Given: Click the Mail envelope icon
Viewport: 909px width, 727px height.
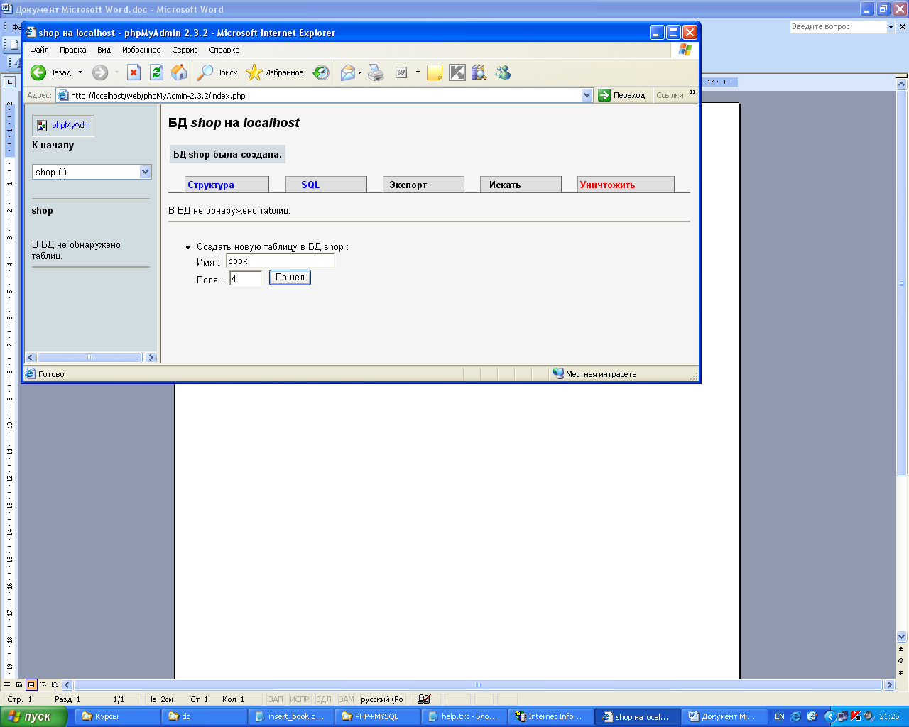Looking at the screenshot, I should 348,72.
